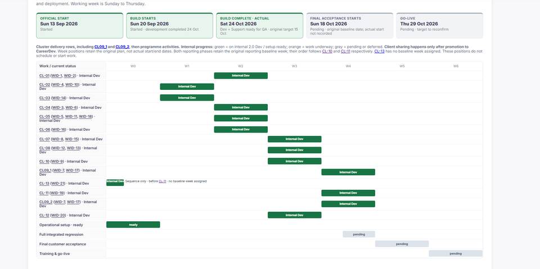Click the CL-12 Internal Dev bar
The image size is (540, 269).
tap(294, 215)
